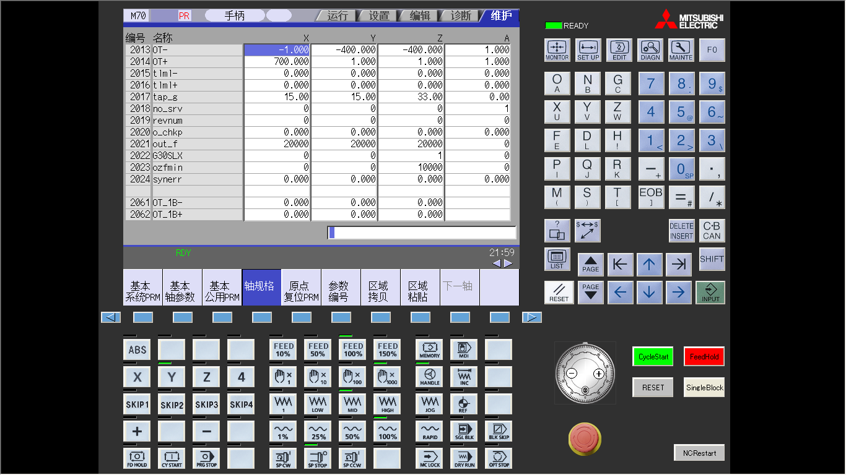Click the down arrow cursor key

[649, 293]
